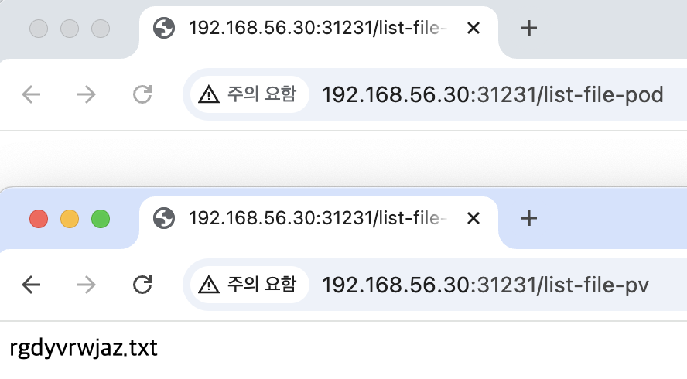Click forward arrow in list-file-pod window
This screenshot has height=379, width=687.
[x=87, y=94]
